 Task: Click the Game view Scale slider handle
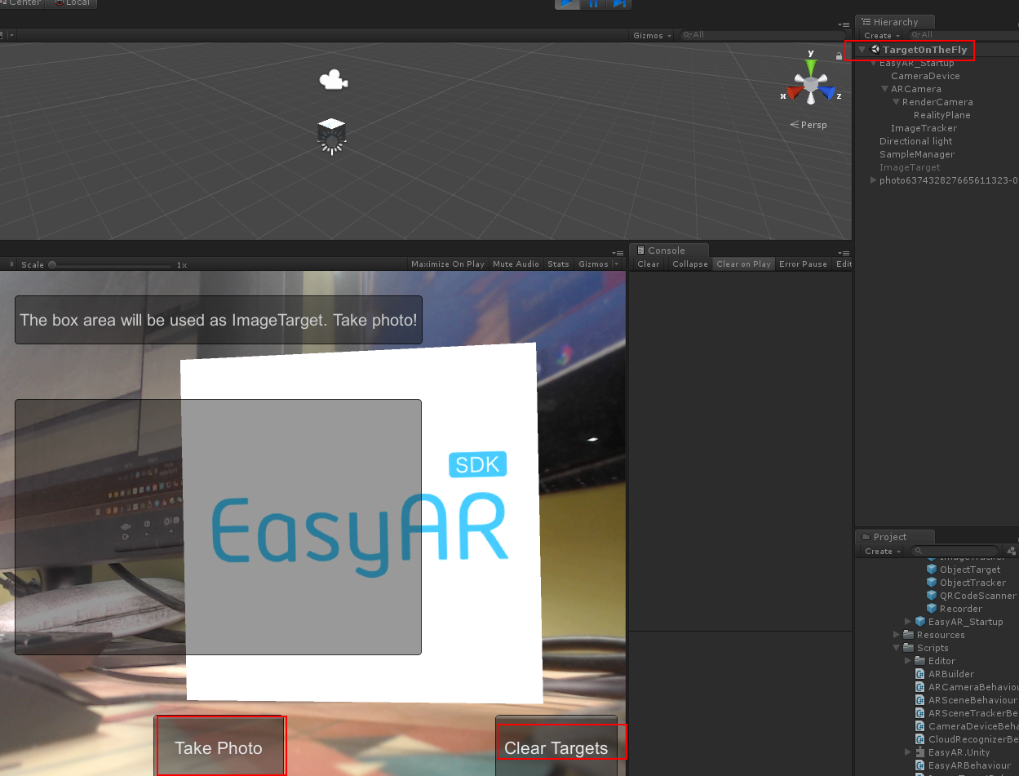coord(52,264)
